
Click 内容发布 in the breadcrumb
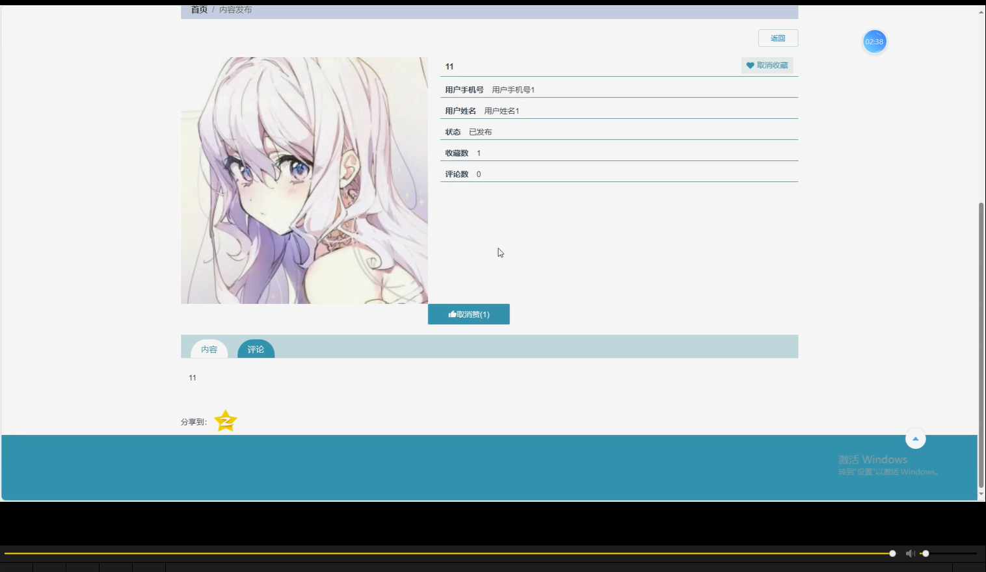point(235,10)
